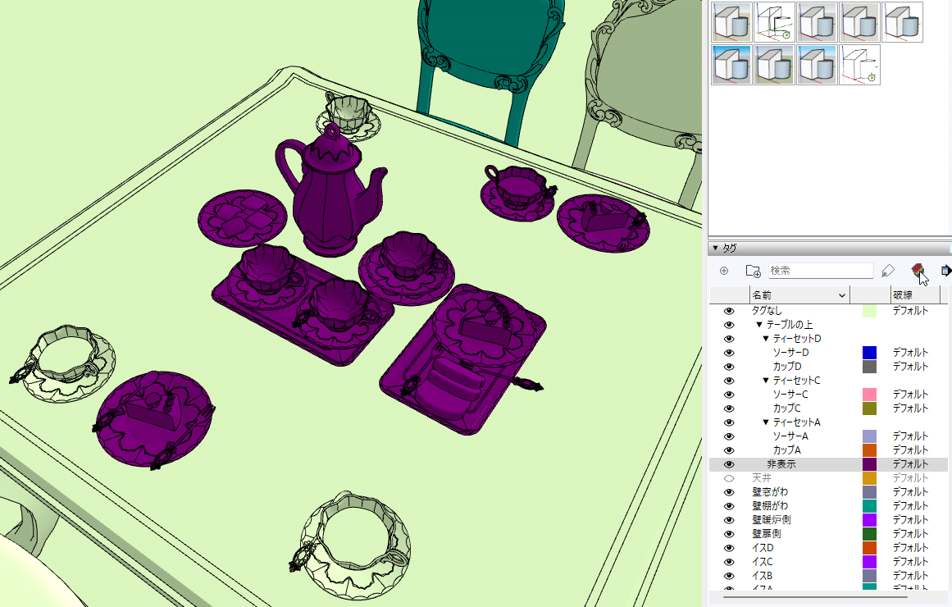Select the イスD tag name
Screen dimensions: 952x607
pyautogui.click(x=763, y=548)
